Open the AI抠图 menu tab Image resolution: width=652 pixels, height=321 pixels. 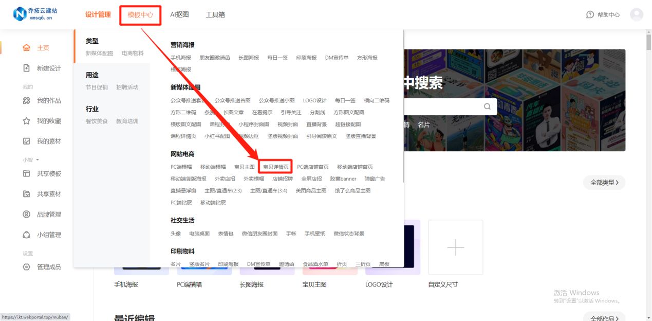point(179,14)
